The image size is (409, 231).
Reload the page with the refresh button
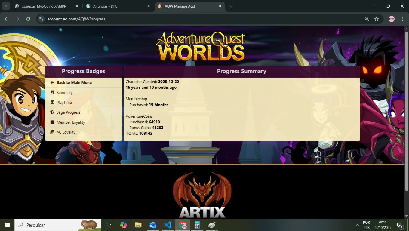pyautogui.click(x=28, y=19)
